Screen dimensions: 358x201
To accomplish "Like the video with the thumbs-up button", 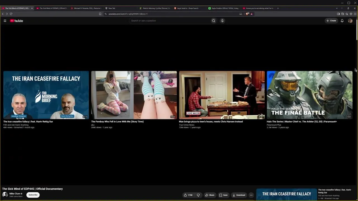I will pos(188,195).
